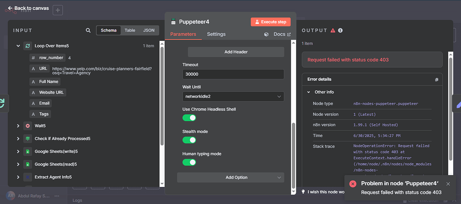Image resolution: width=461 pixels, height=204 pixels.
Task: Click the row_number hash type icon
Action: pyautogui.click(x=33, y=58)
